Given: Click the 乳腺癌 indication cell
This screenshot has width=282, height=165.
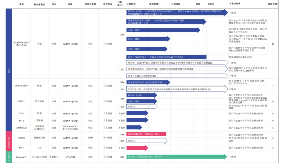Looking at the screenshot, I should (x=39, y=121).
